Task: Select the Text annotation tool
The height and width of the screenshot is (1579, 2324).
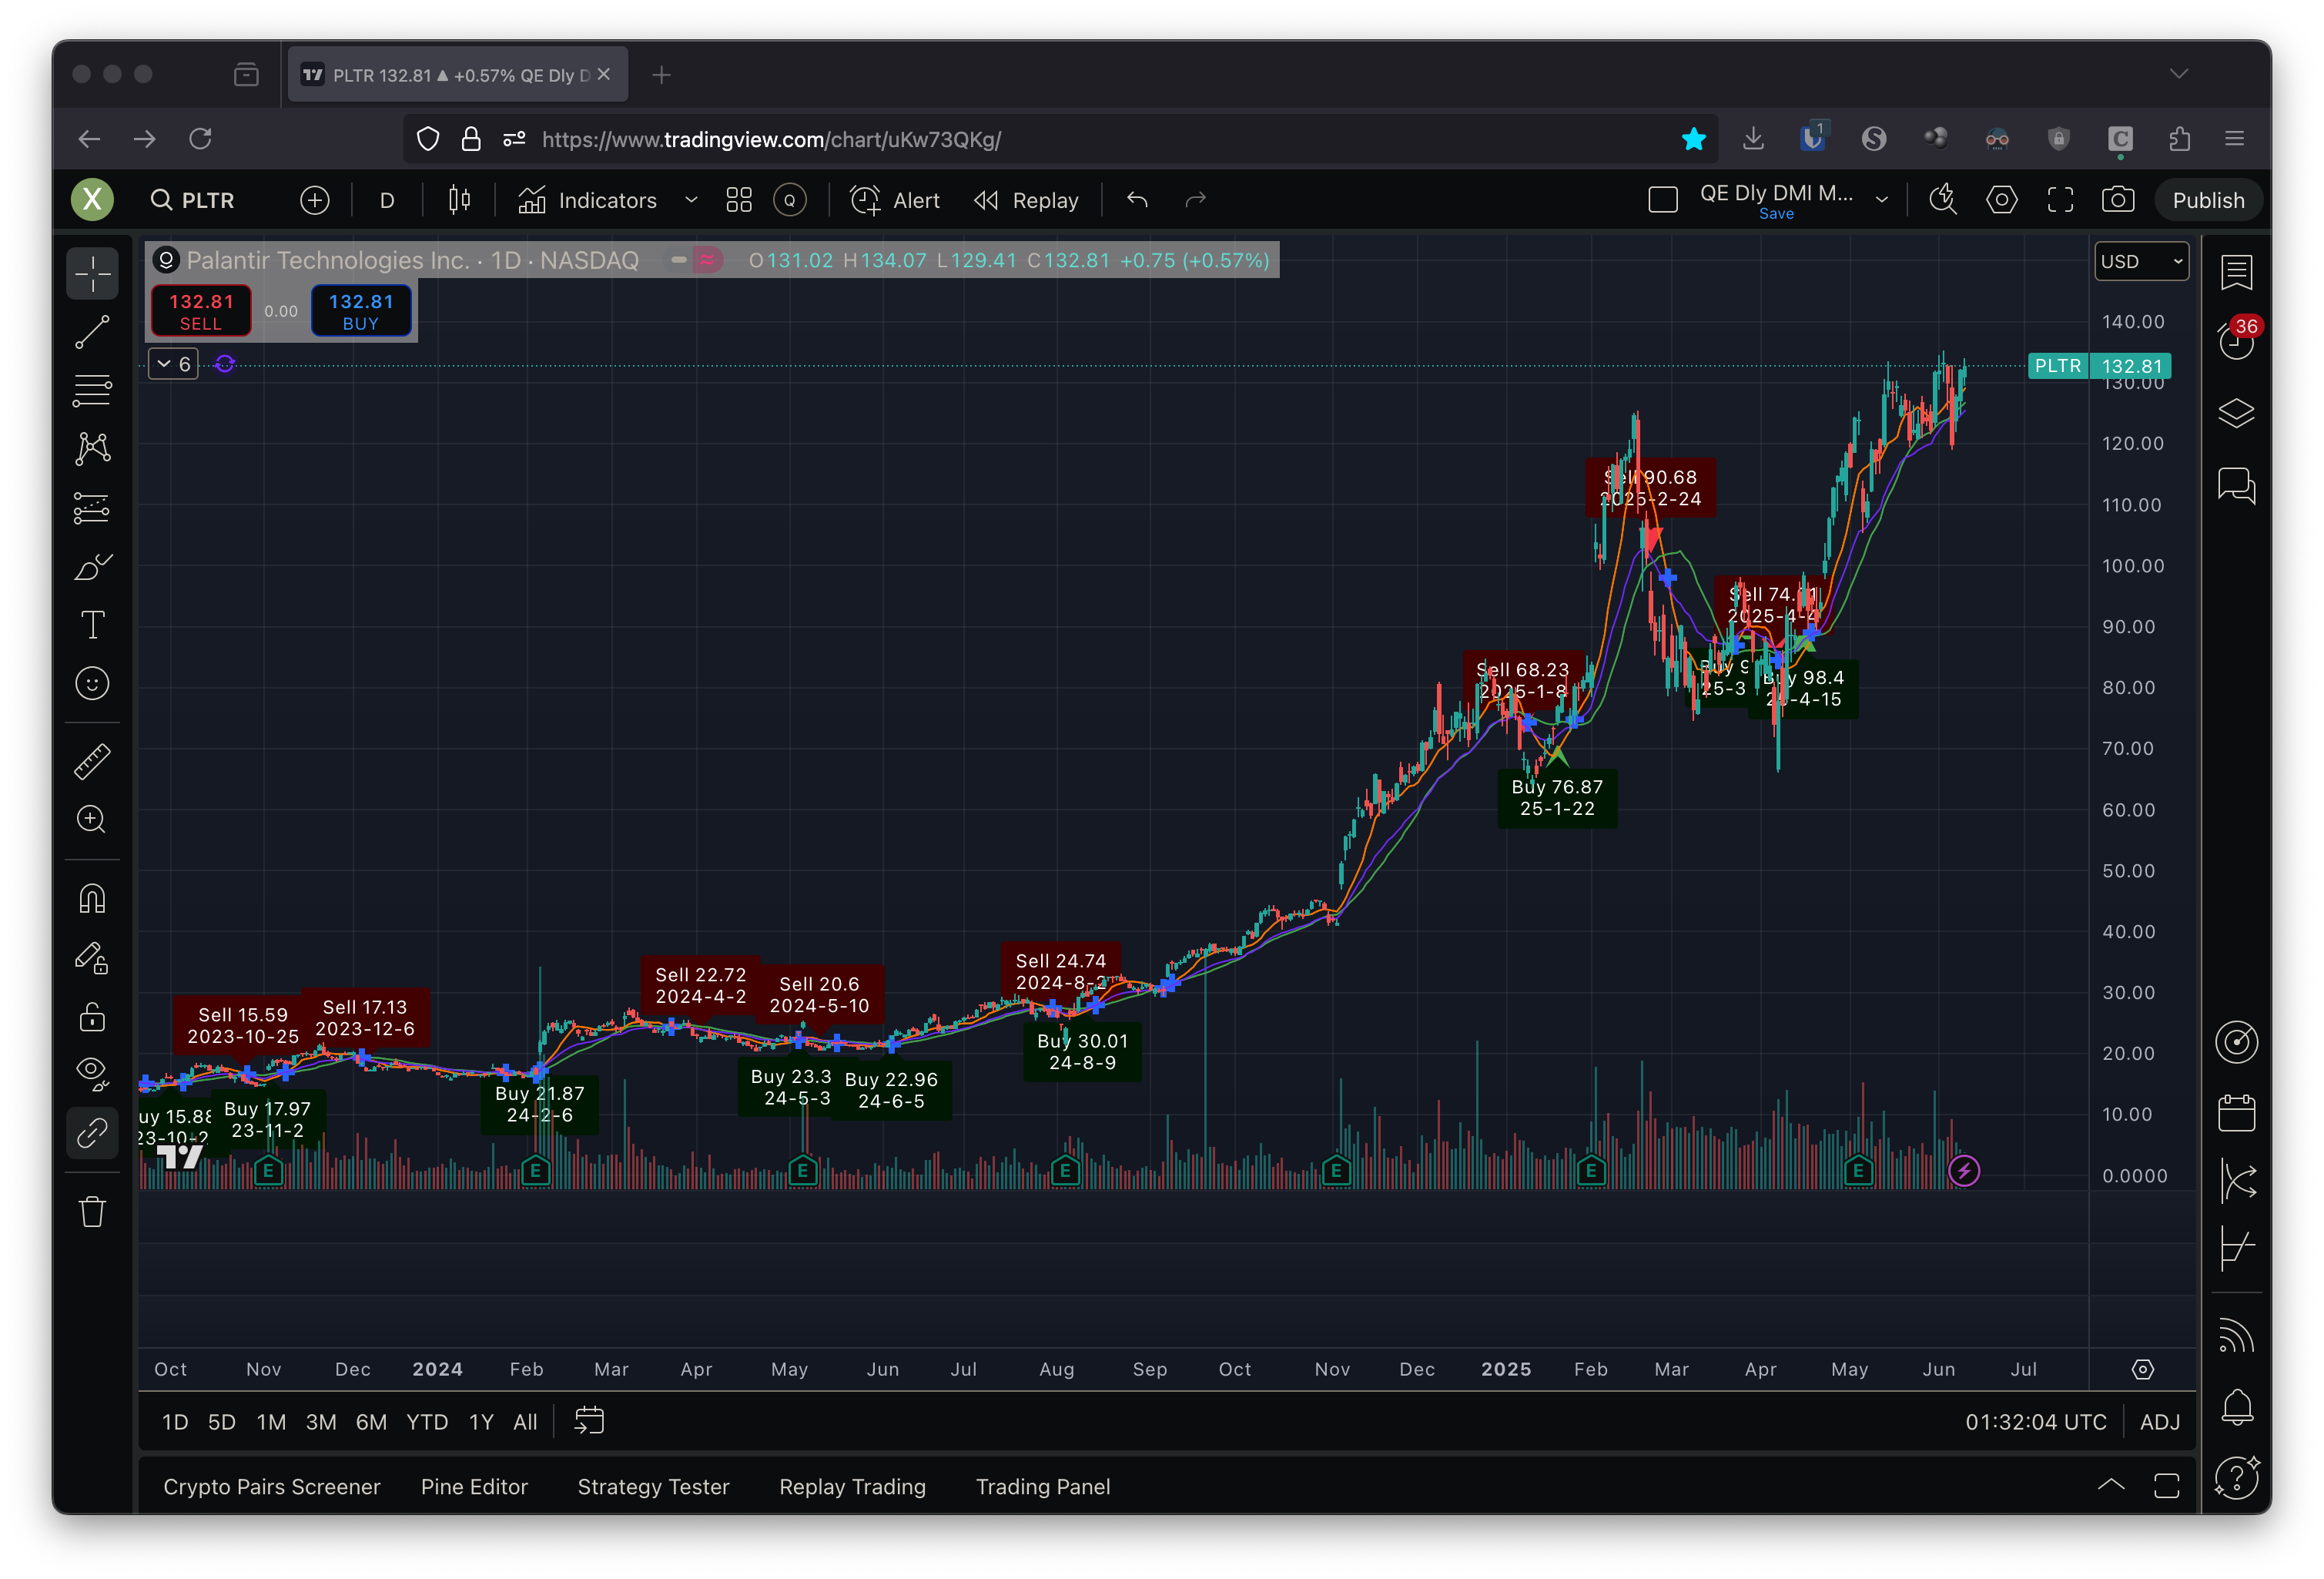Action: 92,625
